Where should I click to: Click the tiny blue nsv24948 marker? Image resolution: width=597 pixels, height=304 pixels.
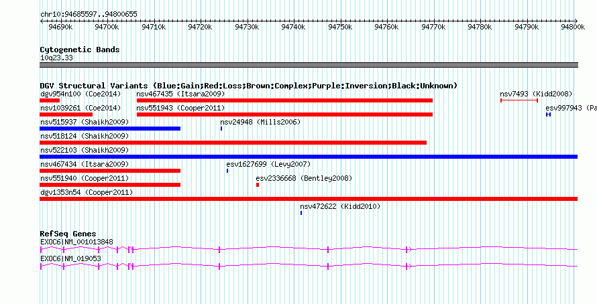pyautogui.click(x=221, y=129)
